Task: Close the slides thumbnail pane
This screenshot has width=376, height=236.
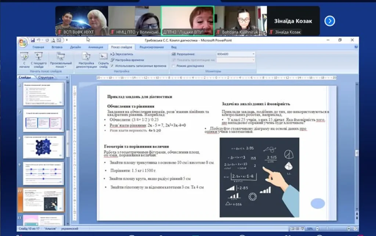Action: tap(66, 77)
